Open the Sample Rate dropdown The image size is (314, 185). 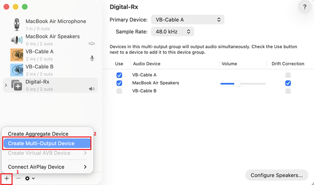pos(172,32)
